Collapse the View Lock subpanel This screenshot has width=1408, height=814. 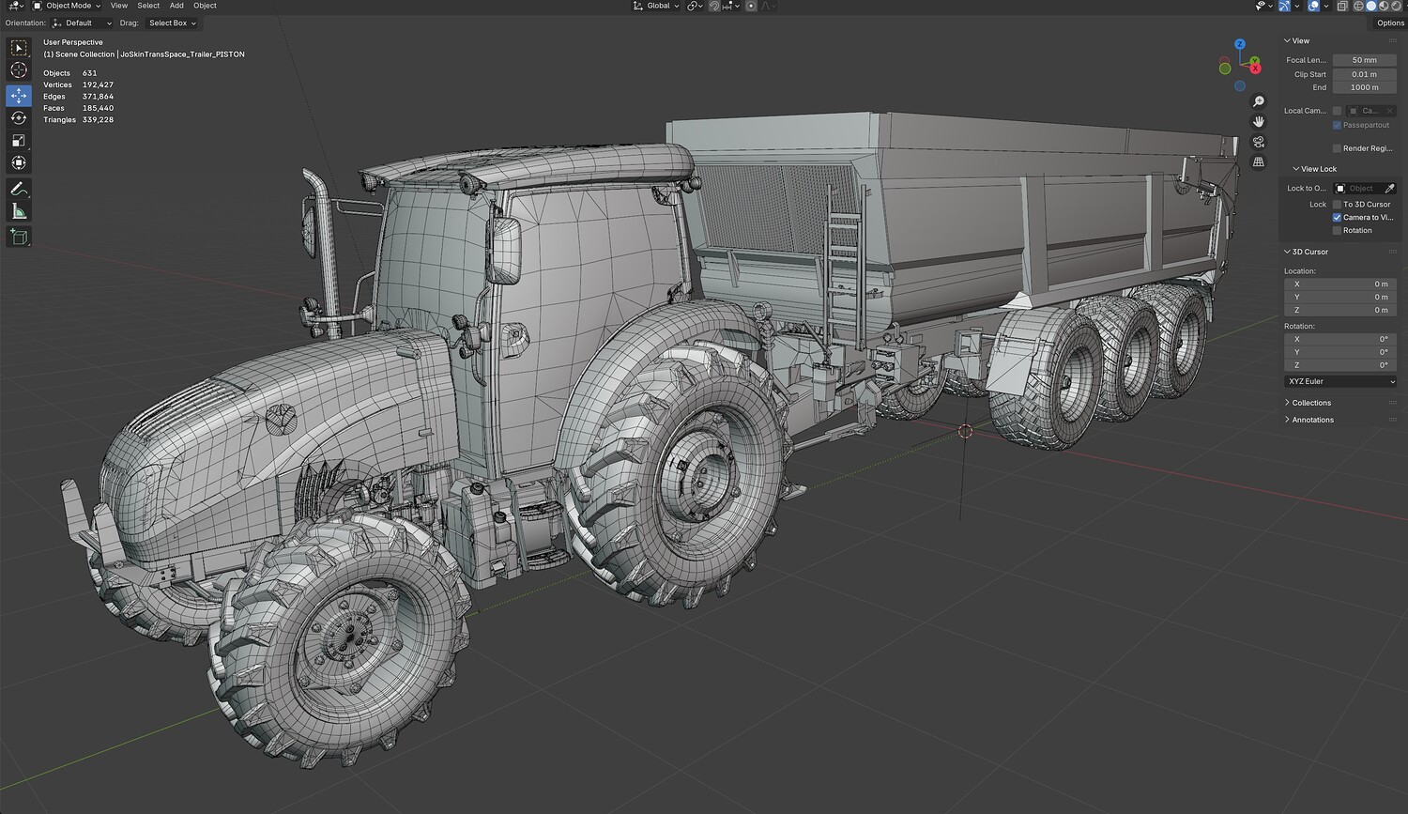1314,169
